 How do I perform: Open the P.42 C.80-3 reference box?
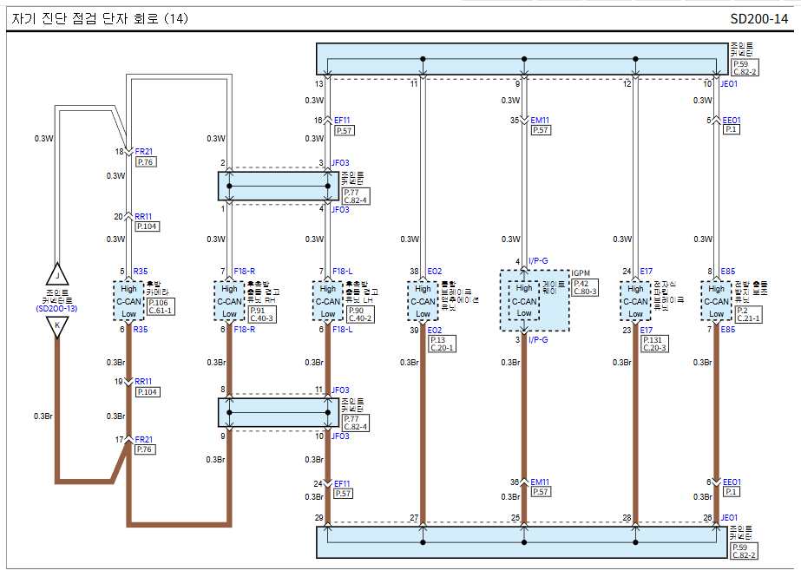[x=585, y=287]
